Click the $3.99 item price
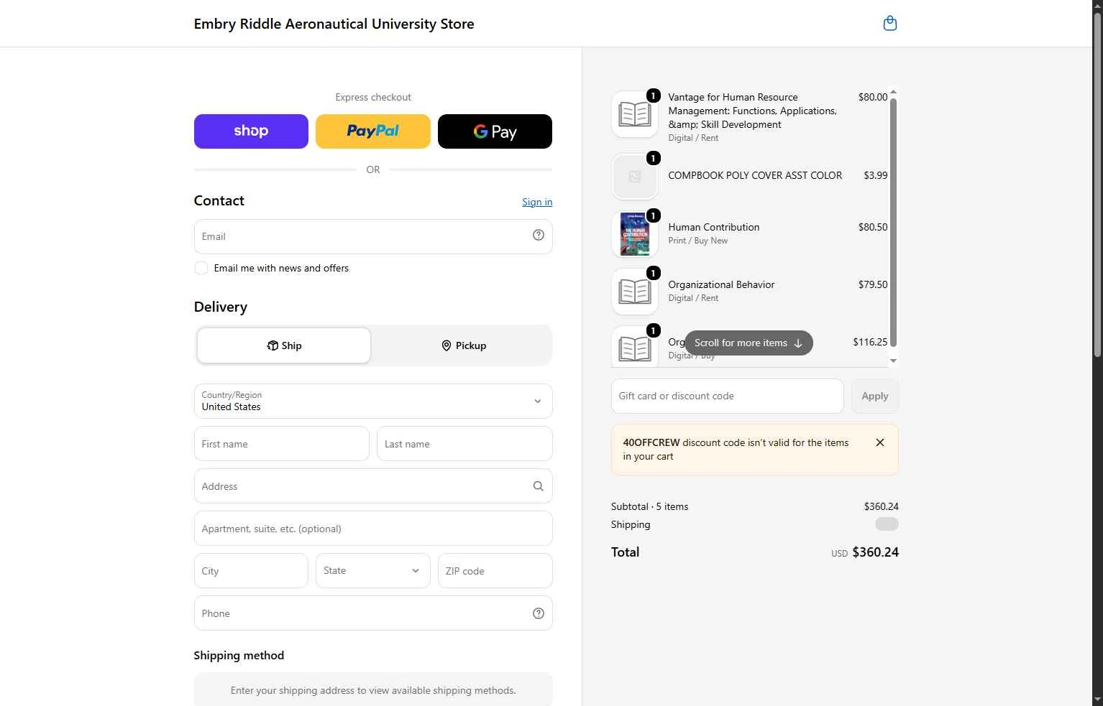 [875, 175]
